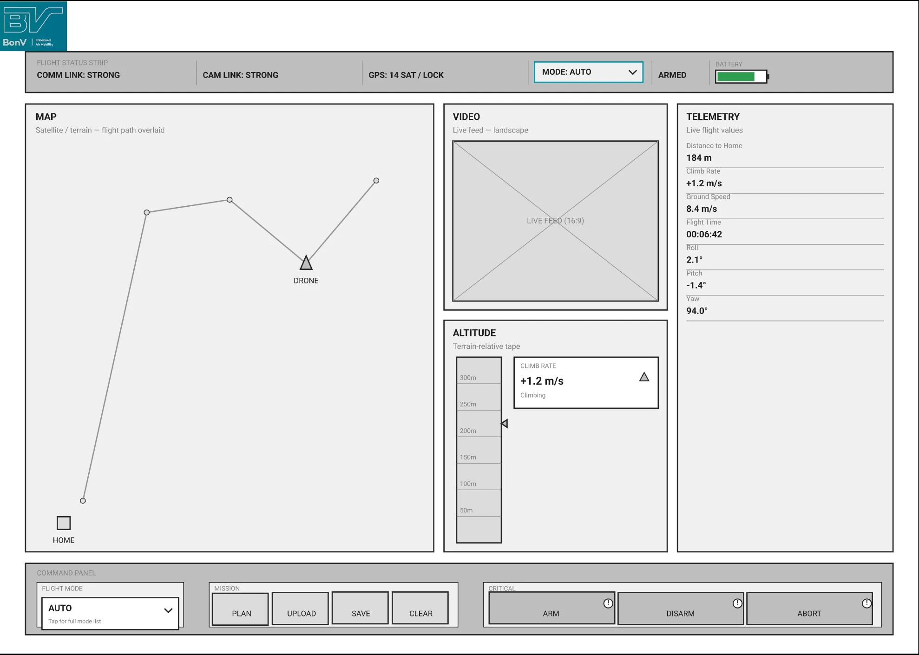Click the PLAN mission button
The image size is (919, 655).
240,609
